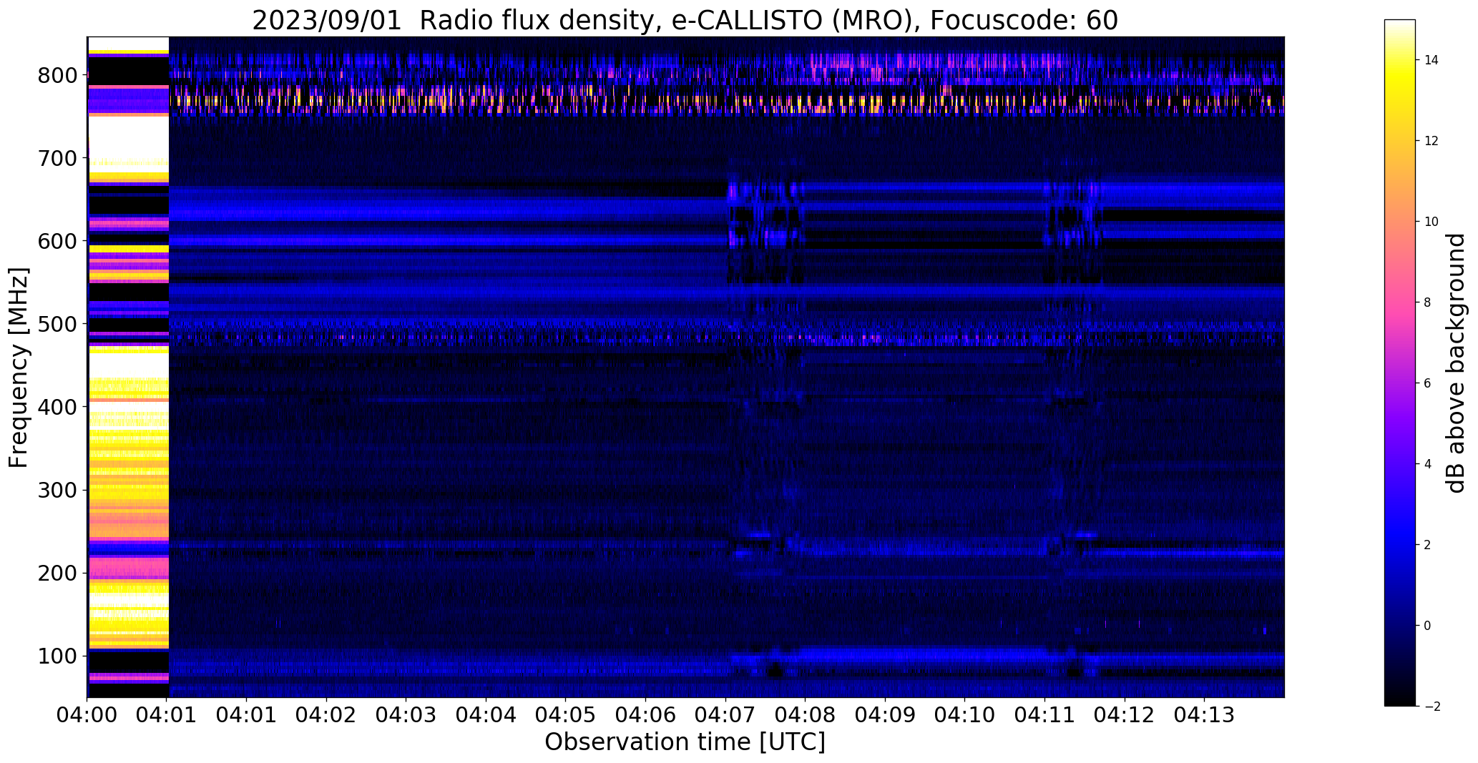Click the colorbar 2 tick value

point(1428,545)
